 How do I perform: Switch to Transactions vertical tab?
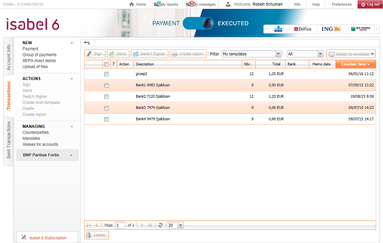click(8, 96)
